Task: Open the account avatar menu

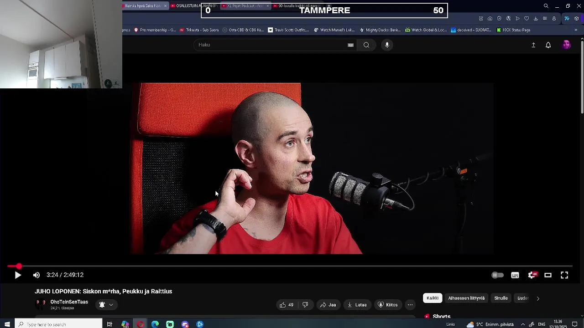Action: click(x=566, y=45)
